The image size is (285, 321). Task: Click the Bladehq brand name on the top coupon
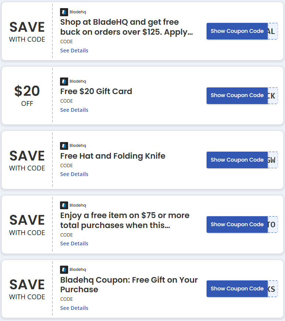[77, 12]
